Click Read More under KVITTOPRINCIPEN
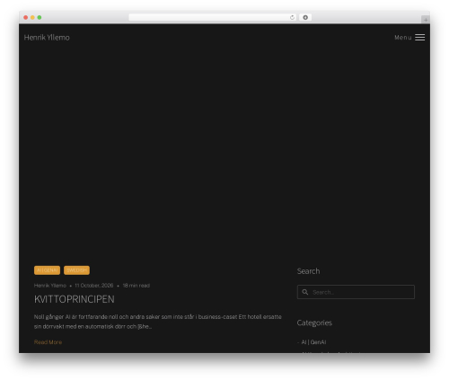Screen dimensions: 449x380 48,342
